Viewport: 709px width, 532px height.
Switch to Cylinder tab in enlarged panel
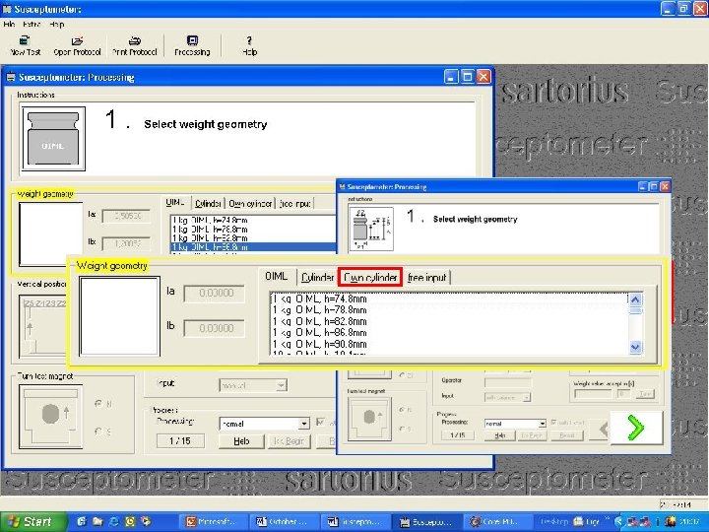[317, 277]
